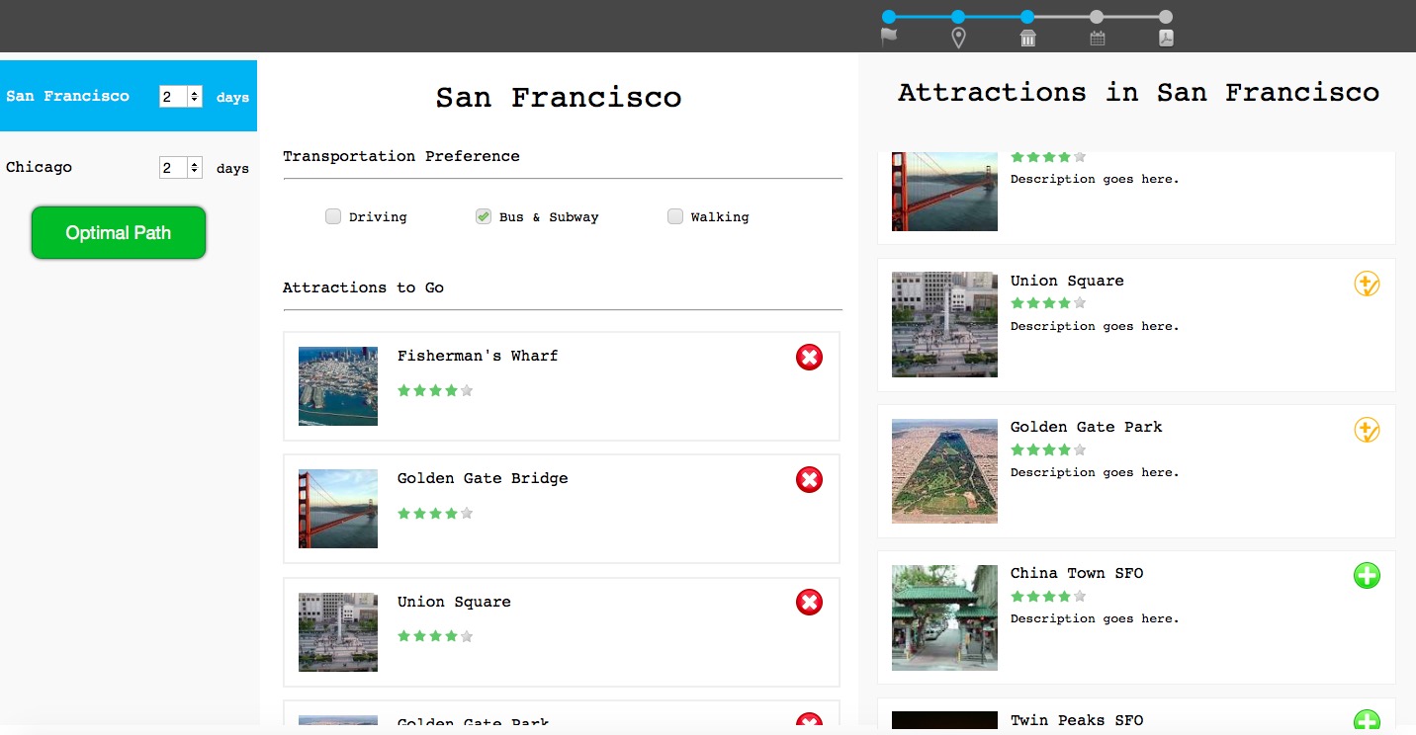Click the China Town SFO title
Viewport: 1416px width, 735px height.
pos(1077,573)
